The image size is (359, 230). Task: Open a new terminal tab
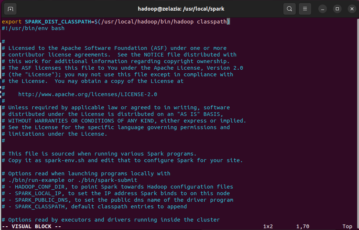tap(10, 9)
